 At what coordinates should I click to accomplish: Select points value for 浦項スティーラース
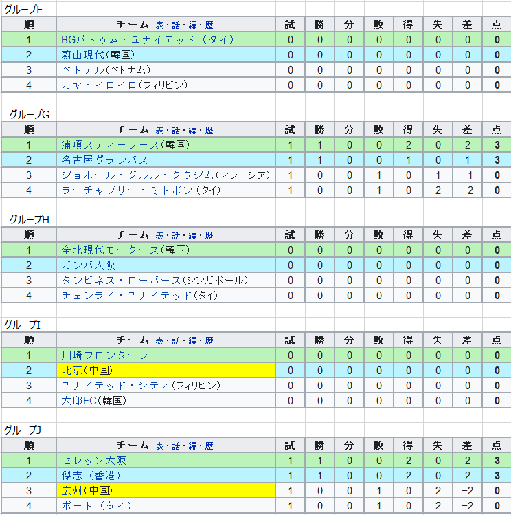[x=497, y=145]
